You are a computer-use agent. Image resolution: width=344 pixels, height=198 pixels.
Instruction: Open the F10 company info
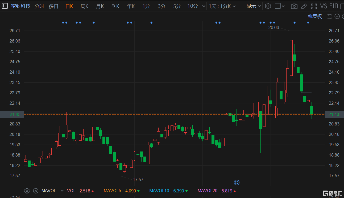tap(334, 6)
